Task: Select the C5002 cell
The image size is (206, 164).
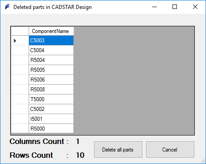Action: (x=51, y=109)
